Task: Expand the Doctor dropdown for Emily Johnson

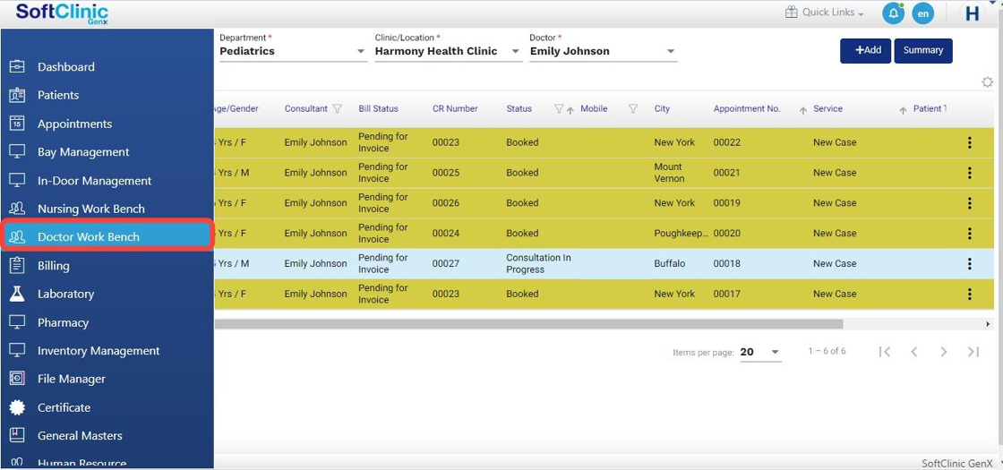Action: pos(671,52)
